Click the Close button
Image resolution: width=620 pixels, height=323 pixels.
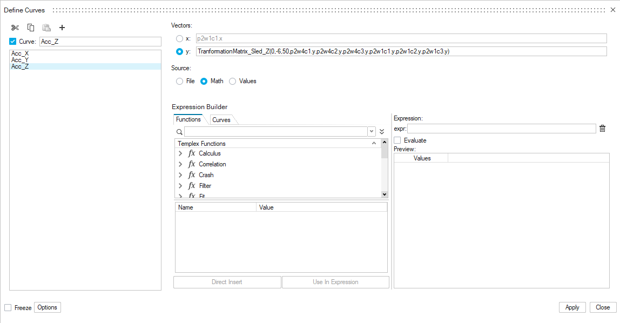pyautogui.click(x=603, y=307)
